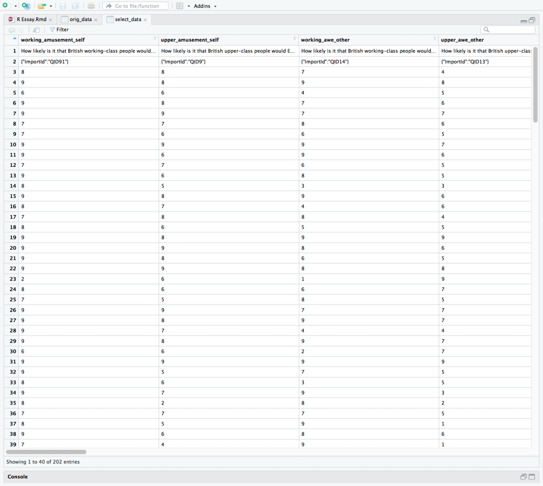Image resolution: width=543 pixels, height=486 pixels.
Task: Expand the recent files dropdown arrow
Action: 51,6
